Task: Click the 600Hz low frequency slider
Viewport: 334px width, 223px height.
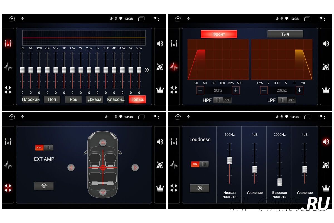Action: pos(230,163)
